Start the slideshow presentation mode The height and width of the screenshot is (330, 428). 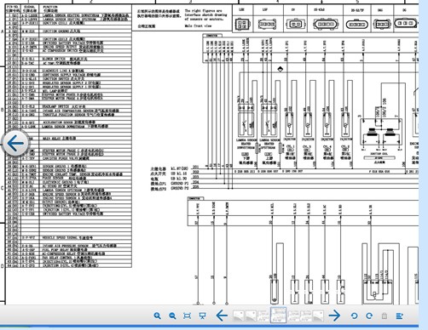[202, 316]
